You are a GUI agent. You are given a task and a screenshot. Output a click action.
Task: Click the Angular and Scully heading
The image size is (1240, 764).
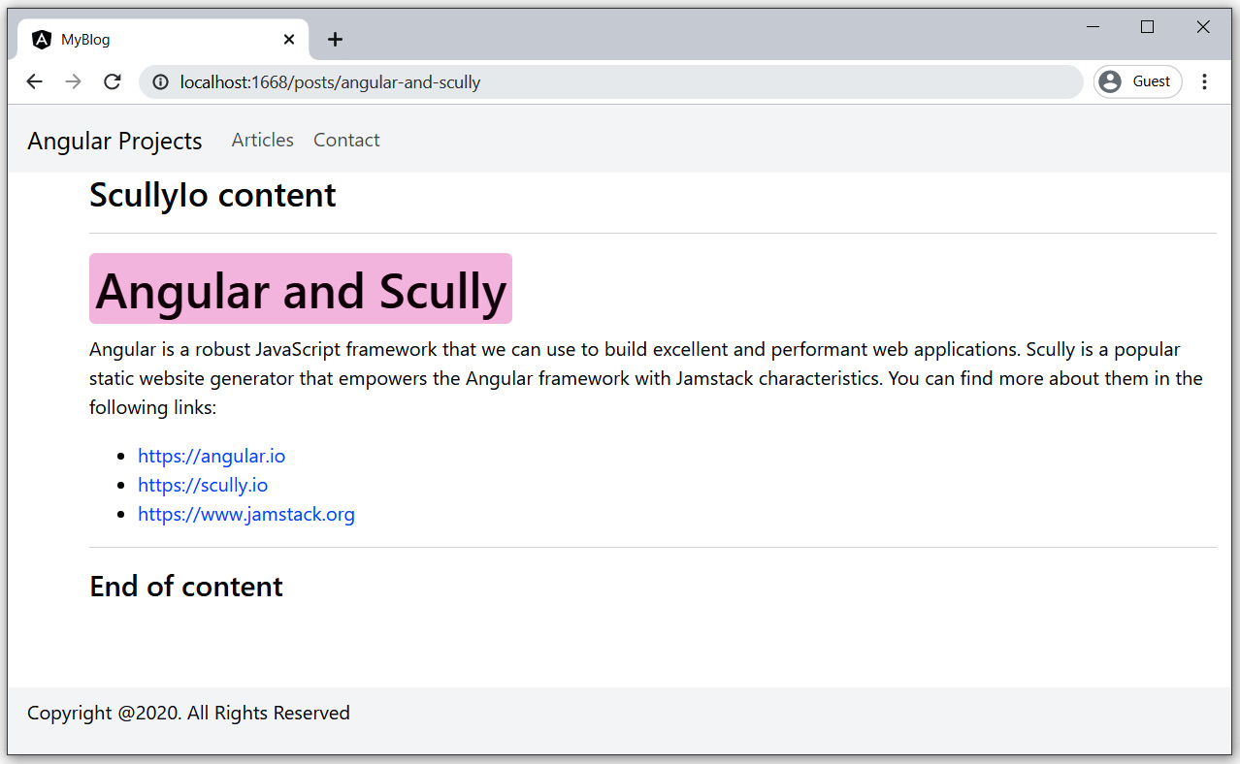301,289
